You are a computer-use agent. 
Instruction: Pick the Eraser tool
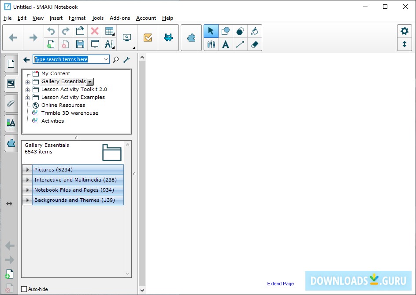click(255, 44)
